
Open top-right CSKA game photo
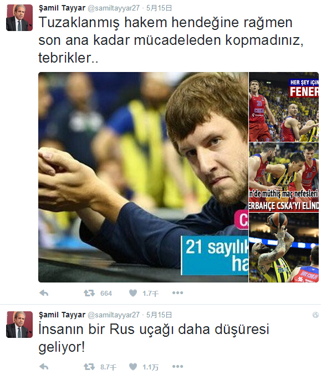(284, 107)
